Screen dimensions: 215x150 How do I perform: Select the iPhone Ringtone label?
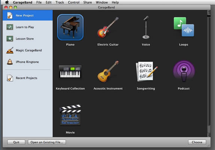(x=27, y=62)
